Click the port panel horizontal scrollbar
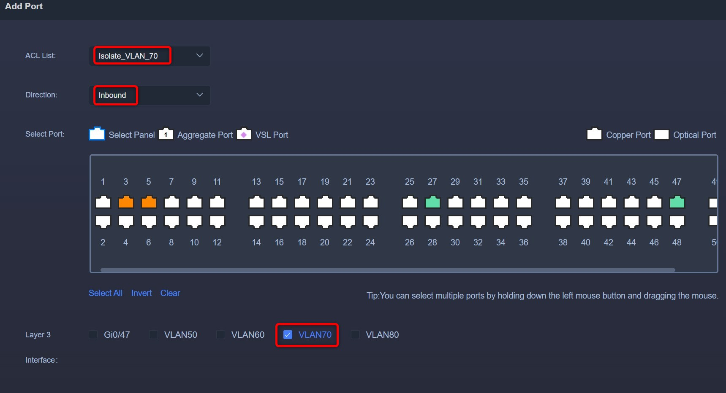This screenshot has height=393, width=726. (388, 270)
